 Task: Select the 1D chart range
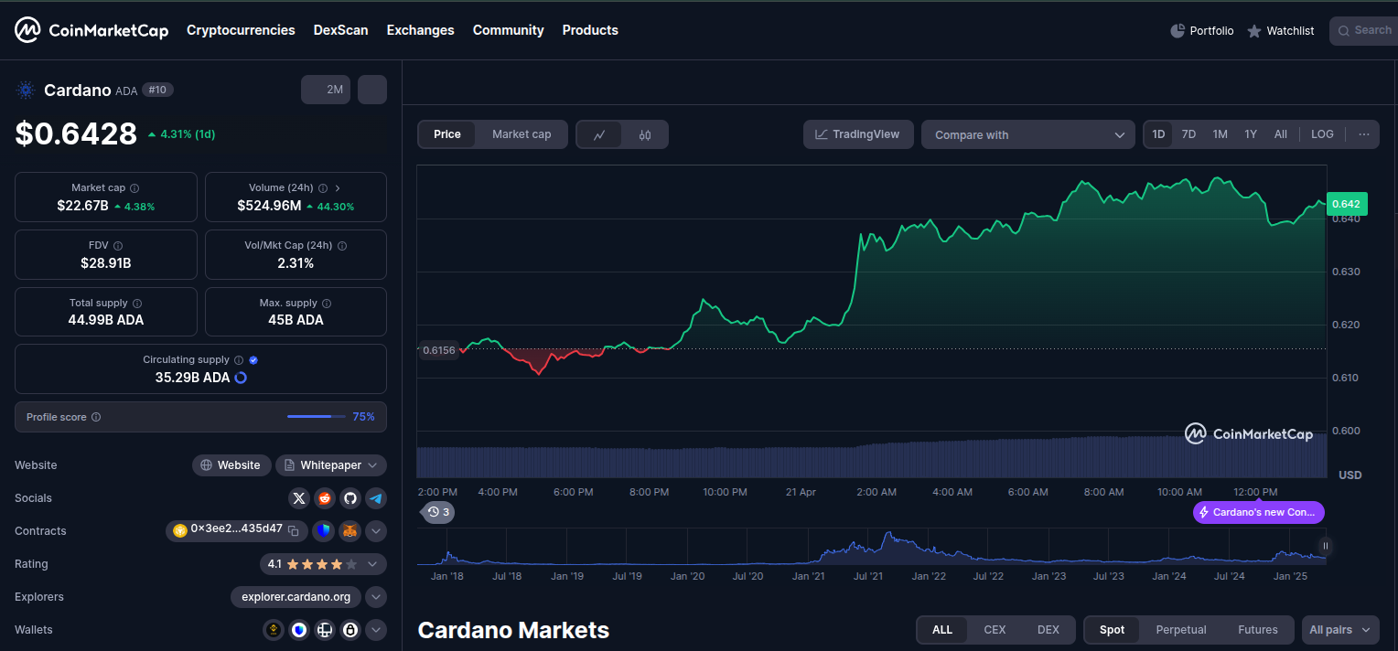1158,134
